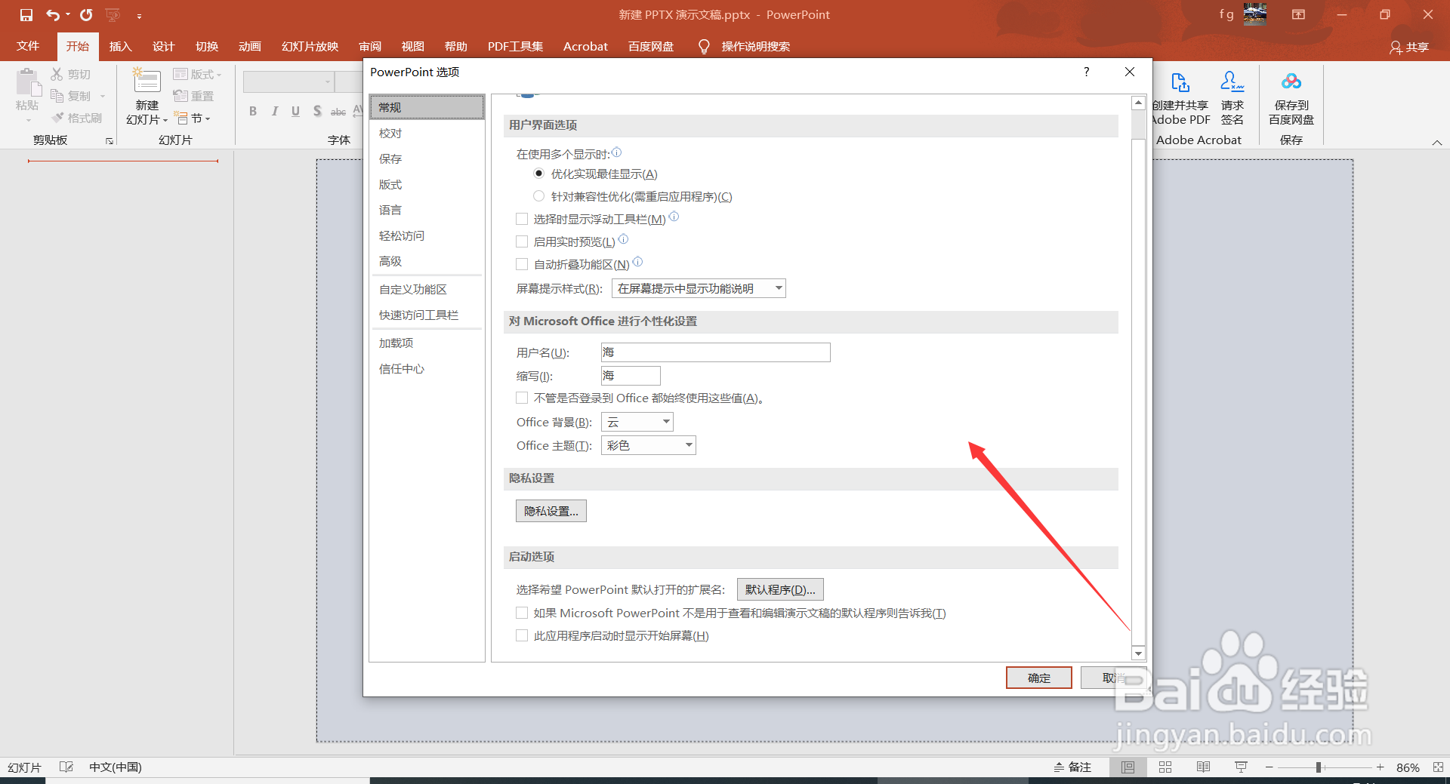Toggle text Shadow button
The width and height of the screenshot is (1450, 784).
(x=317, y=112)
